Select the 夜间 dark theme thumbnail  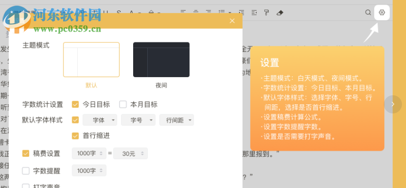click(161, 59)
